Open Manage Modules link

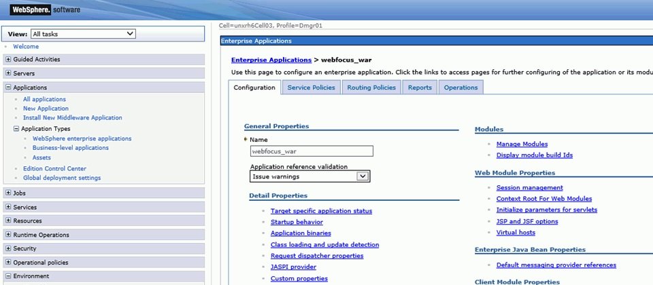pyautogui.click(x=522, y=144)
